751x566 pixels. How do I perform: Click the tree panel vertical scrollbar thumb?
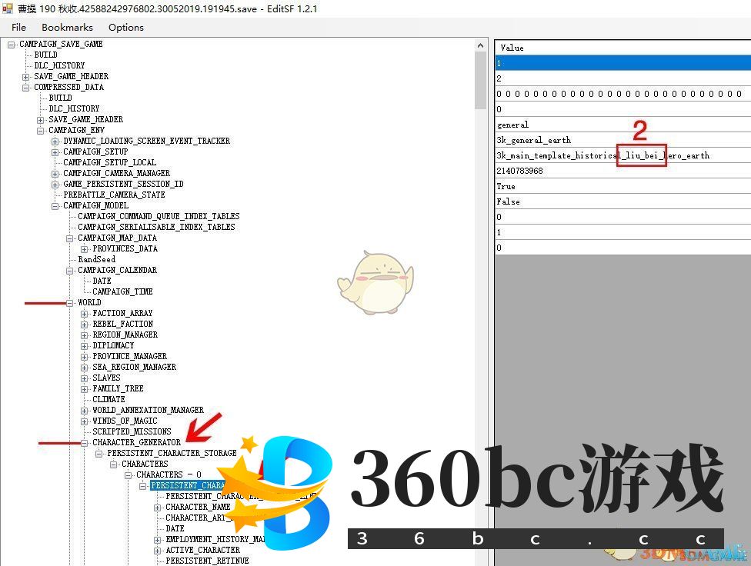(480, 81)
